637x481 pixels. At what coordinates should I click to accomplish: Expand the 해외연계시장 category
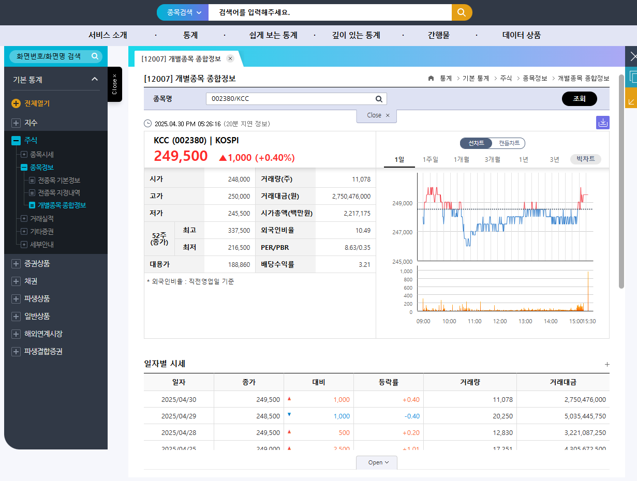point(16,334)
